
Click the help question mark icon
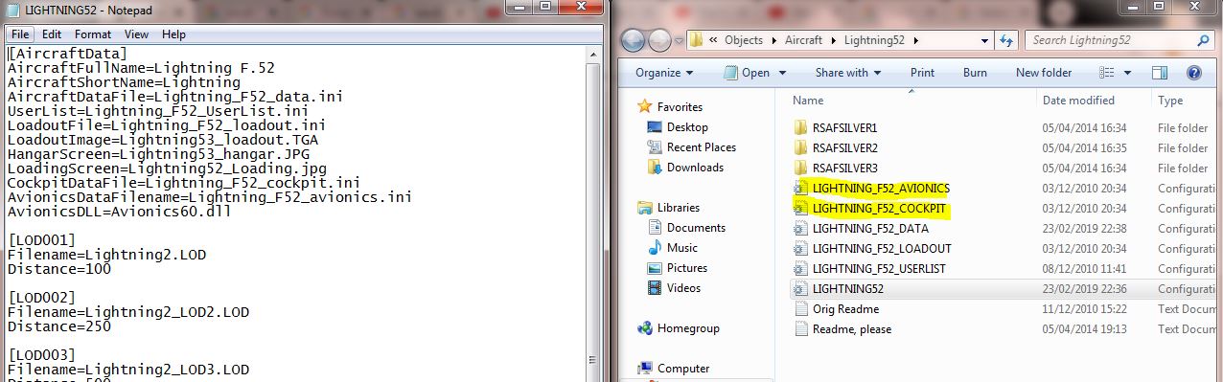pyautogui.click(x=1194, y=72)
